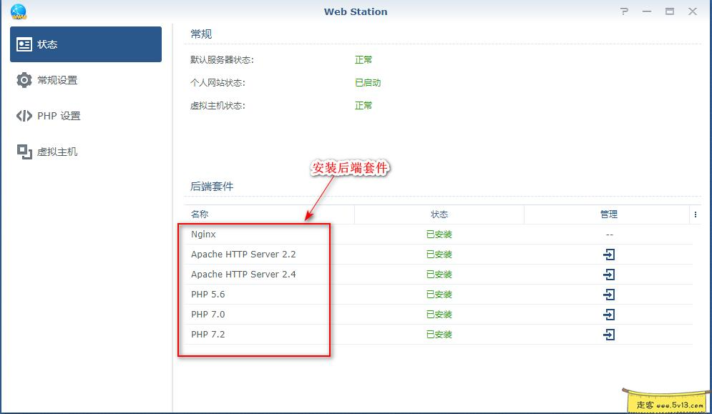Viewport: 712px width, 414px height.
Task: Open settings icon for PHP 5.6
Action: (x=609, y=294)
